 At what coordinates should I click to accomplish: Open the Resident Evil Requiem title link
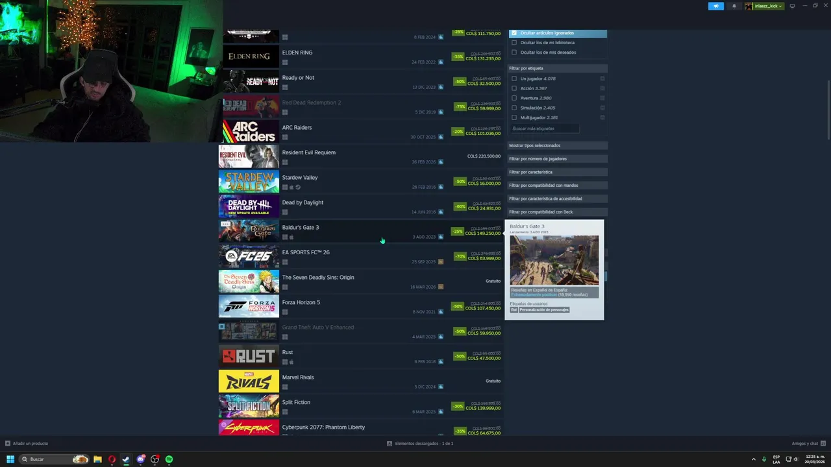(x=309, y=152)
